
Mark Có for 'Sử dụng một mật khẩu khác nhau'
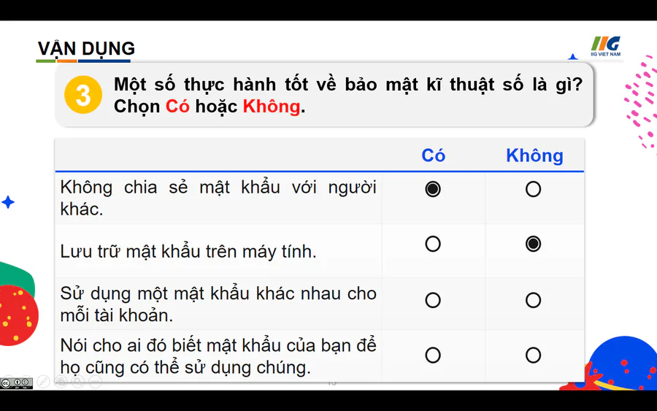(433, 300)
